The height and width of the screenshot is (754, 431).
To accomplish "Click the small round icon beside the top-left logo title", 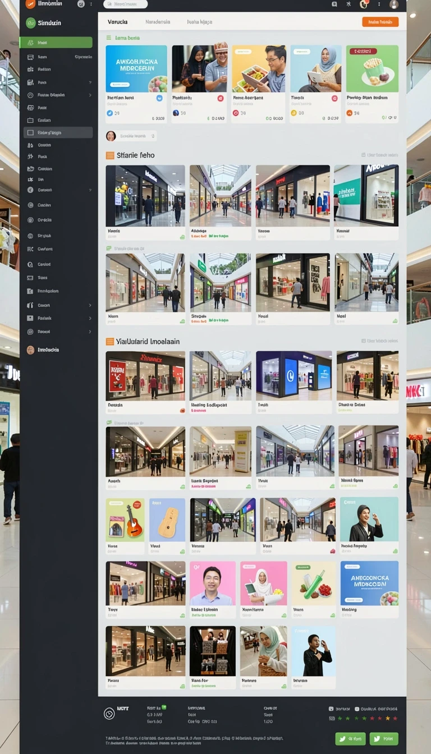I will (81, 4).
